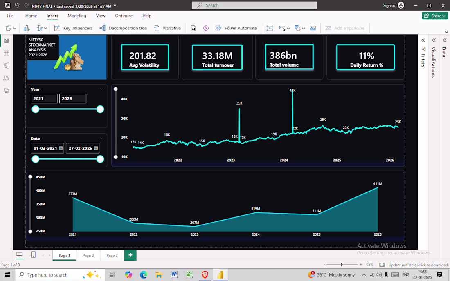Insert a Key influencers visual
This screenshot has height=281, width=450.
(x=73, y=28)
